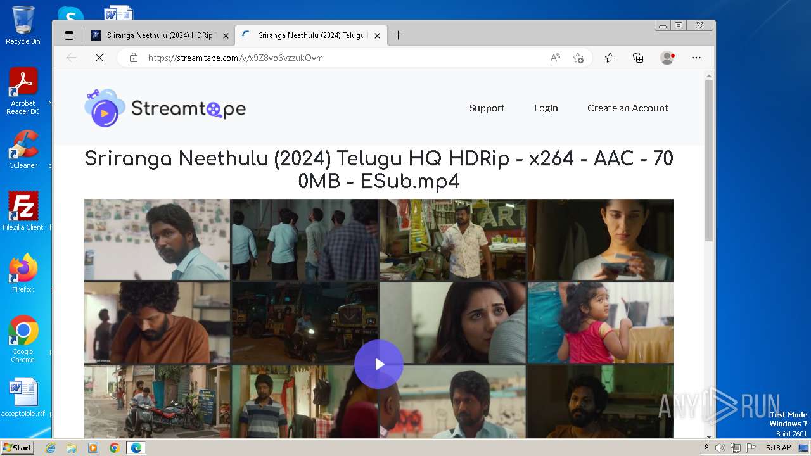The width and height of the screenshot is (811, 456).
Task: Open the Windows Start menu
Action: [18, 447]
